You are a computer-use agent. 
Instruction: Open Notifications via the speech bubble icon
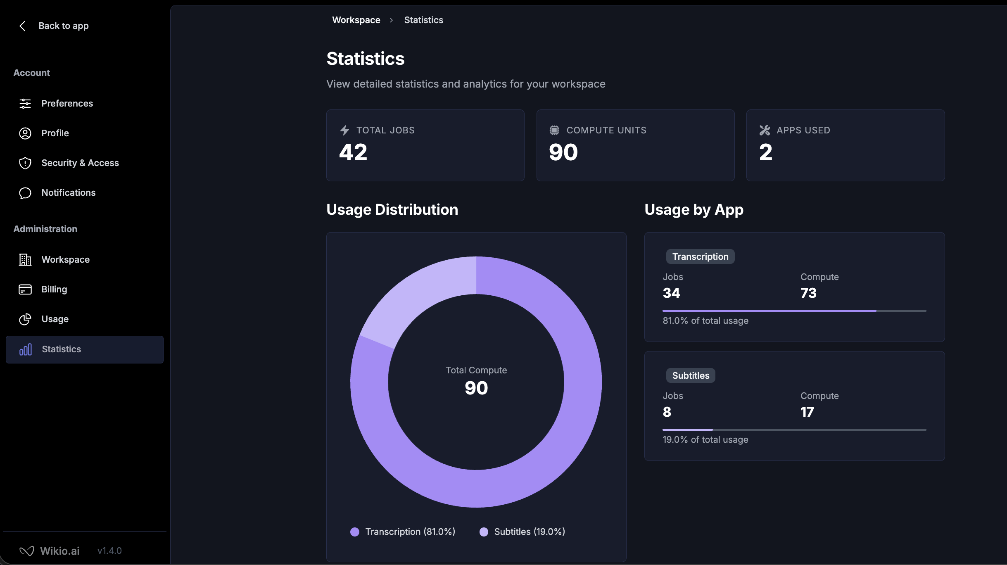(x=25, y=192)
